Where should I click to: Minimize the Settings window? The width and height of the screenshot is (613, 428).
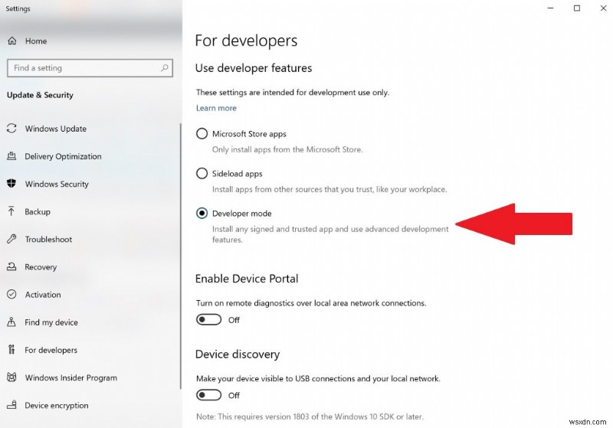(x=550, y=8)
